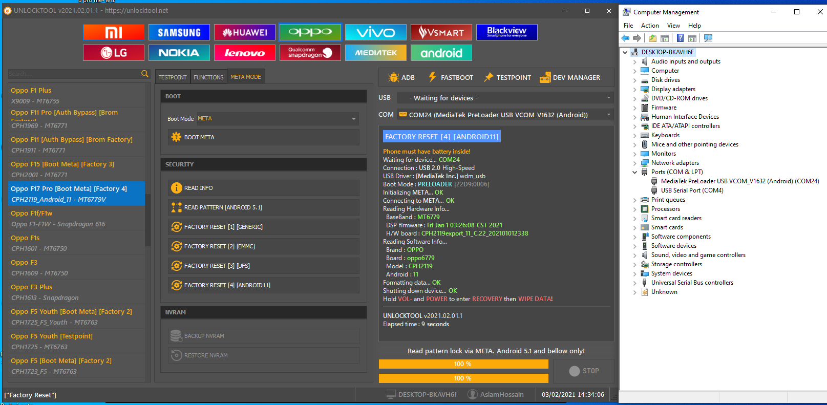Select the OPPO brand logo
Image resolution: width=827 pixels, height=405 pixels.
click(310, 32)
